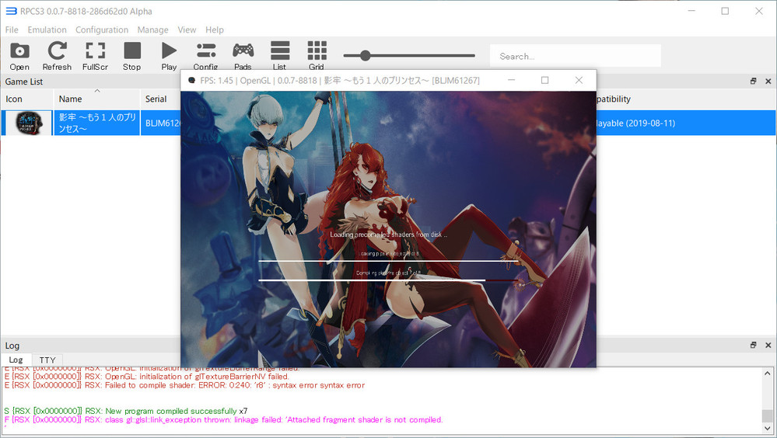Click the game window title bar icon
Screen dimensions: 777x438
coord(192,80)
